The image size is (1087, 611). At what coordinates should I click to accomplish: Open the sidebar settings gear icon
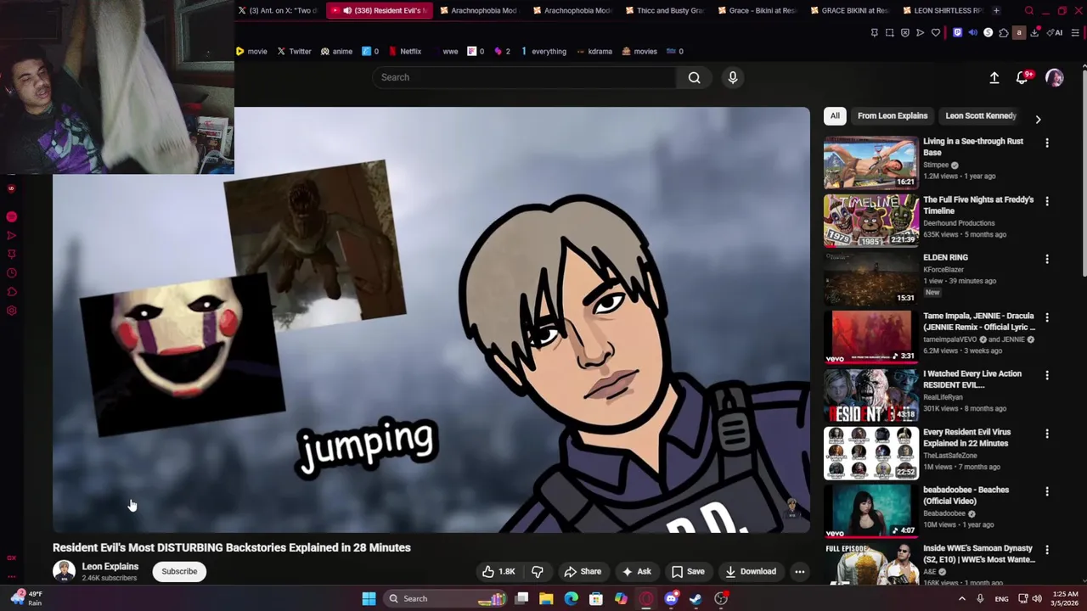pos(12,311)
